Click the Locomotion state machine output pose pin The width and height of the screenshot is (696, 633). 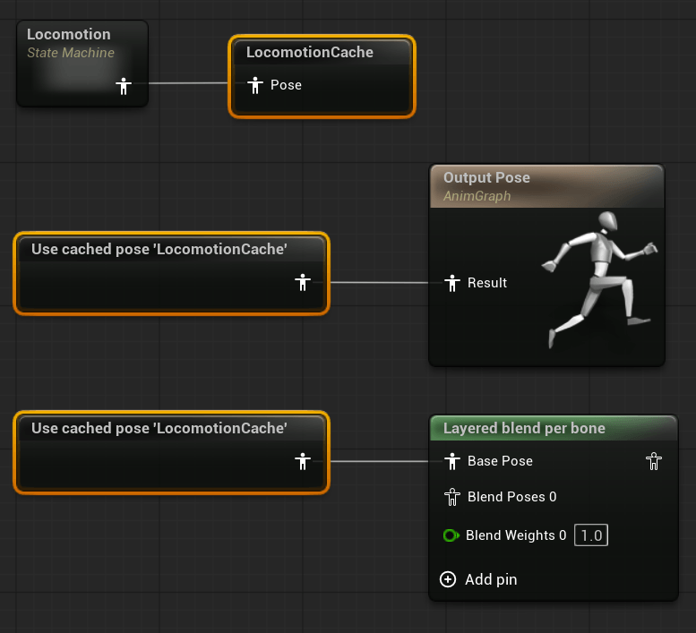coord(125,85)
